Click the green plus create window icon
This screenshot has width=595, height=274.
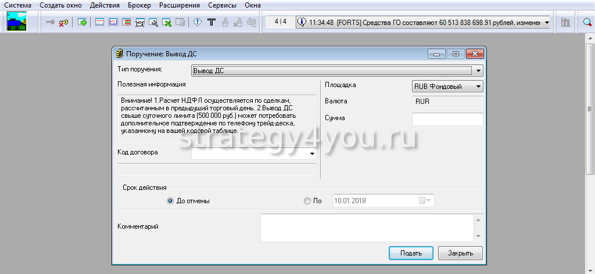point(83,22)
